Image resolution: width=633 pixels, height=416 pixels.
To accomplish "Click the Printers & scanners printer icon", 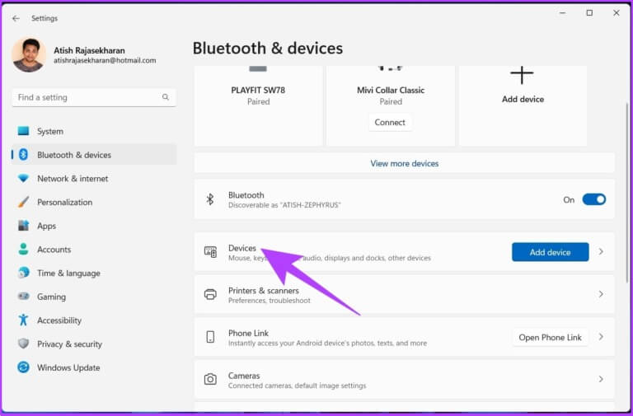I will click(210, 295).
